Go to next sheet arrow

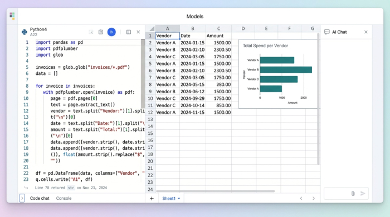pyautogui.click(x=313, y=199)
